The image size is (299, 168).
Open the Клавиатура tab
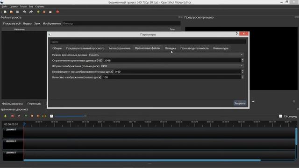tap(221, 48)
